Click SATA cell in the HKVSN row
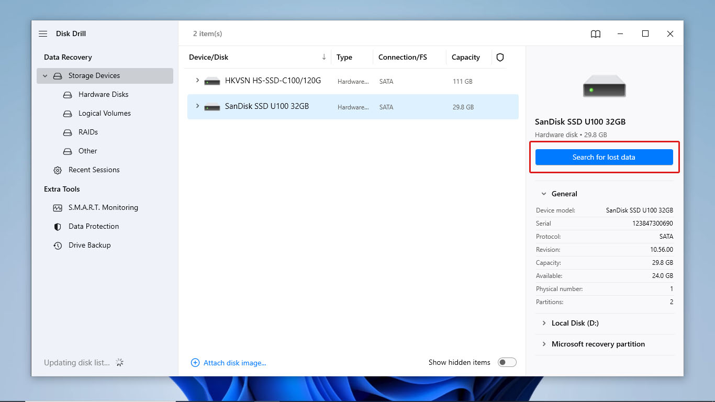Image resolution: width=715 pixels, height=402 pixels. tap(386, 82)
